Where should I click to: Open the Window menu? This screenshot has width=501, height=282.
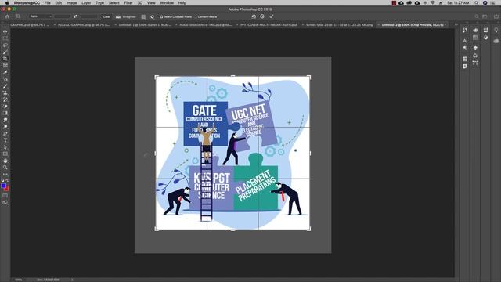click(x=167, y=3)
